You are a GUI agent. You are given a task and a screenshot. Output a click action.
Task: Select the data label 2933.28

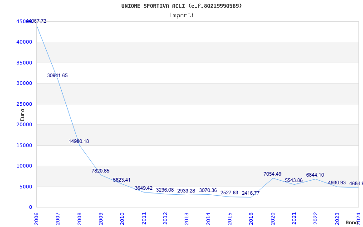[186, 191]
